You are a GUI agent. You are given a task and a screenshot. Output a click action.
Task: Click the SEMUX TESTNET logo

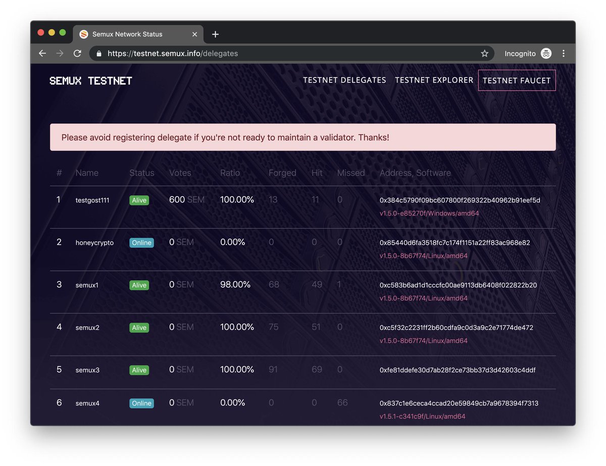pos(91,81)
